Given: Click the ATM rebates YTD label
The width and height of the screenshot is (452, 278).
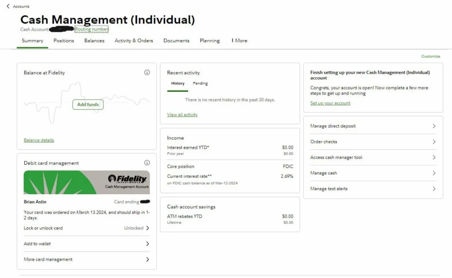Looking at the screenshot, I should (185, 216).
